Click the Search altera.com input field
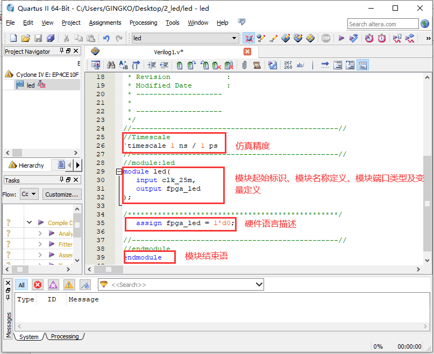Screen dimensions: 434x354 382,24
